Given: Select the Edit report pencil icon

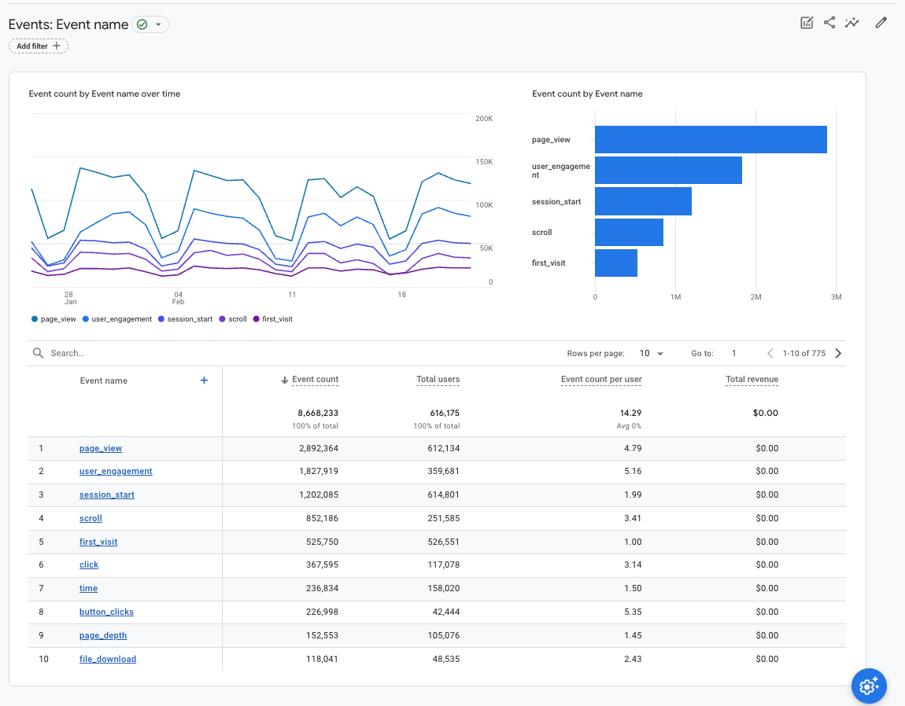Looking at the screenshot, I should [881, 23].
